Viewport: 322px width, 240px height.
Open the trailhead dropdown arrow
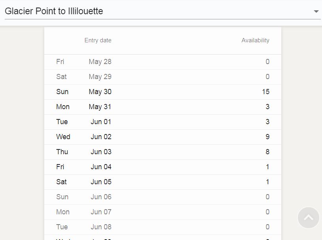point(316,11)
